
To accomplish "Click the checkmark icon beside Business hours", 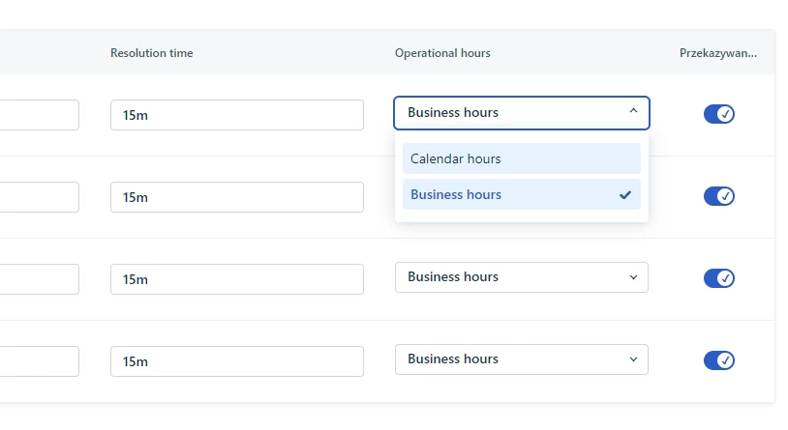I will click(625, 194).
